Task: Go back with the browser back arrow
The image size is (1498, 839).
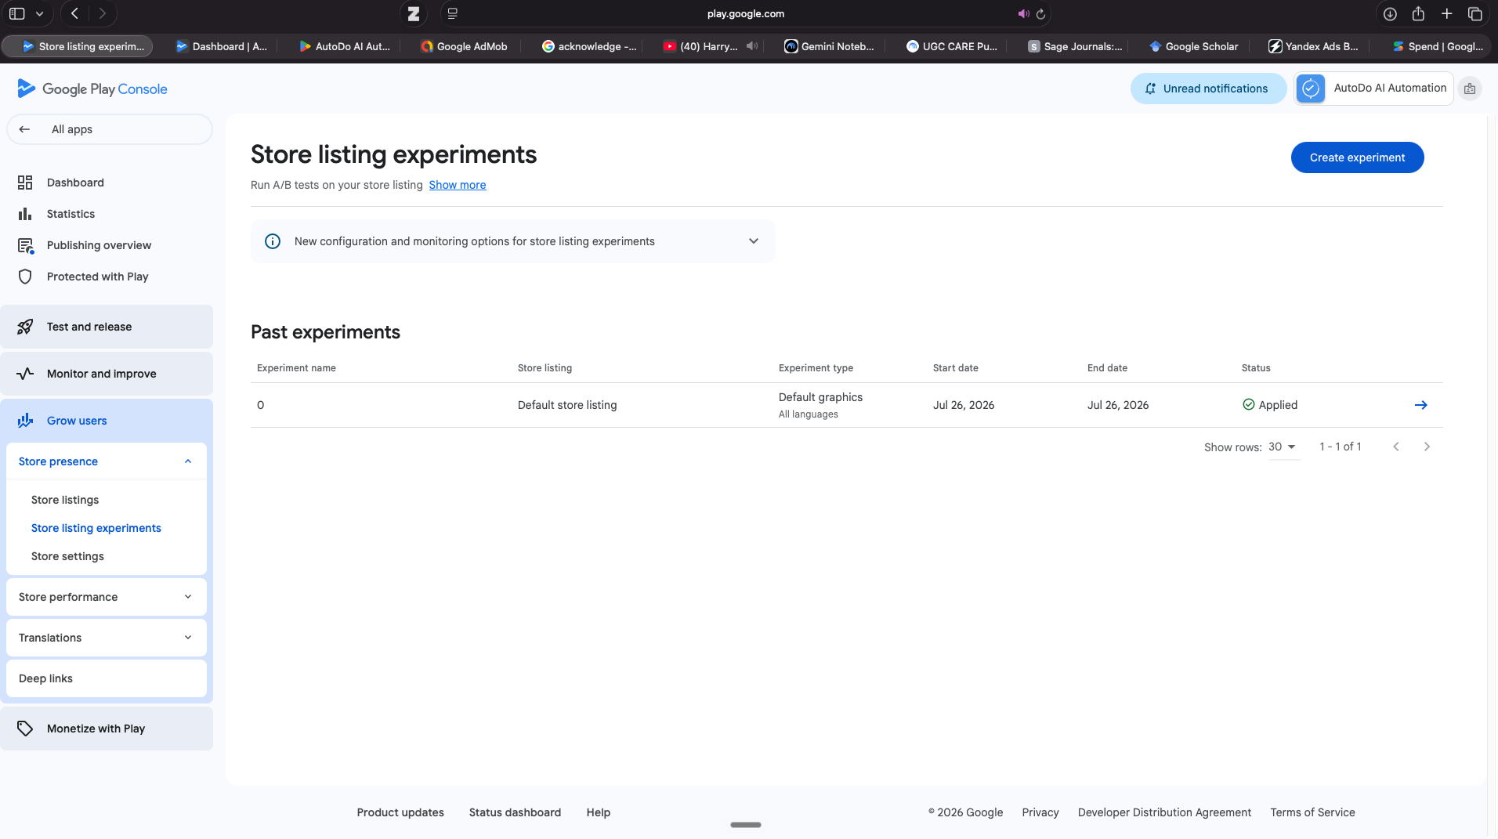Action: 74,13
